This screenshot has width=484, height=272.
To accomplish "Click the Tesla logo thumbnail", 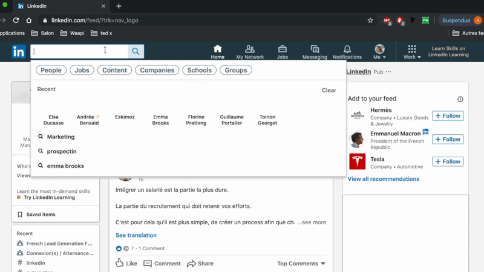I will tap(357, 161).
